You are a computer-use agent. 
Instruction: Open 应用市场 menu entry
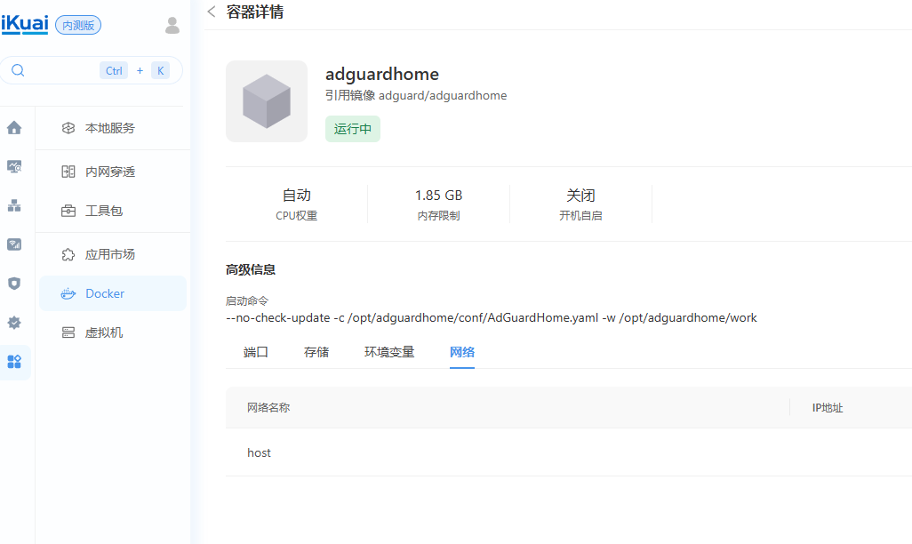click(113, 254)
